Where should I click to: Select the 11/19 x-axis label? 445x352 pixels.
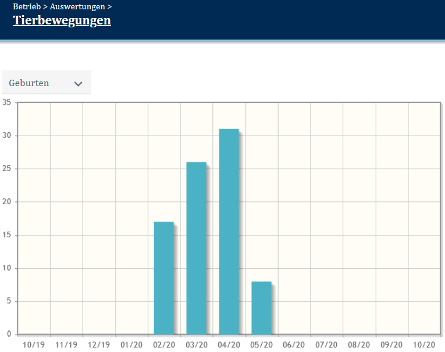(x=66, y=344)
